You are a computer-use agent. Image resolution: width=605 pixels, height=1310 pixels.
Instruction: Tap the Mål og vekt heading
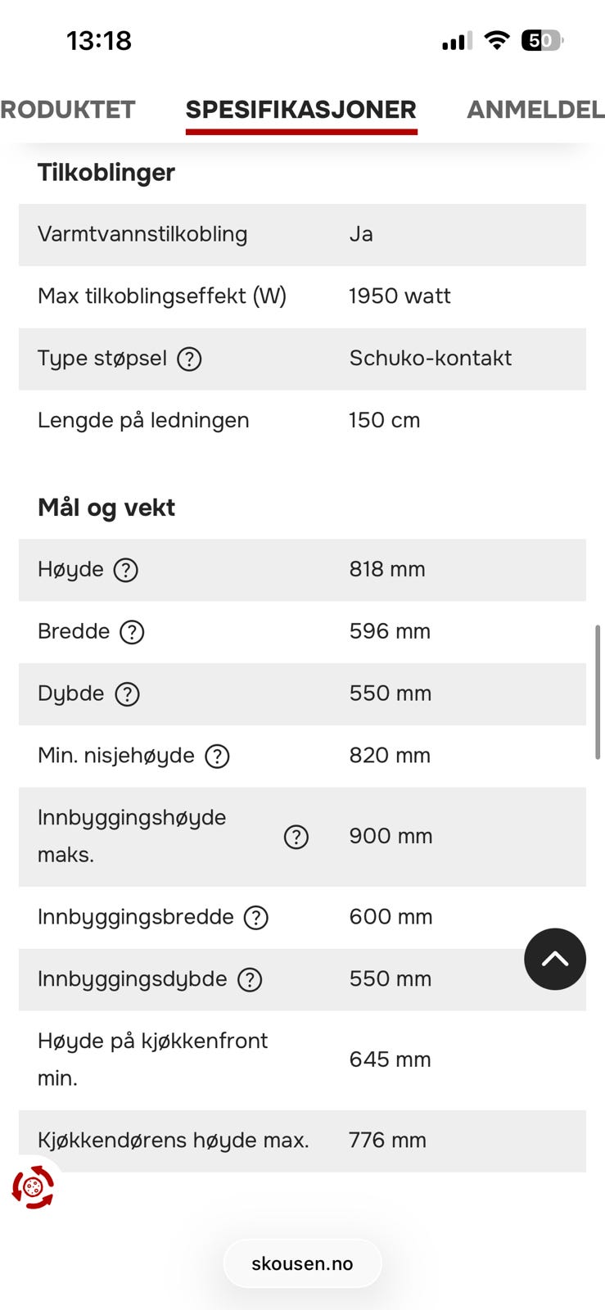[106, 508]
